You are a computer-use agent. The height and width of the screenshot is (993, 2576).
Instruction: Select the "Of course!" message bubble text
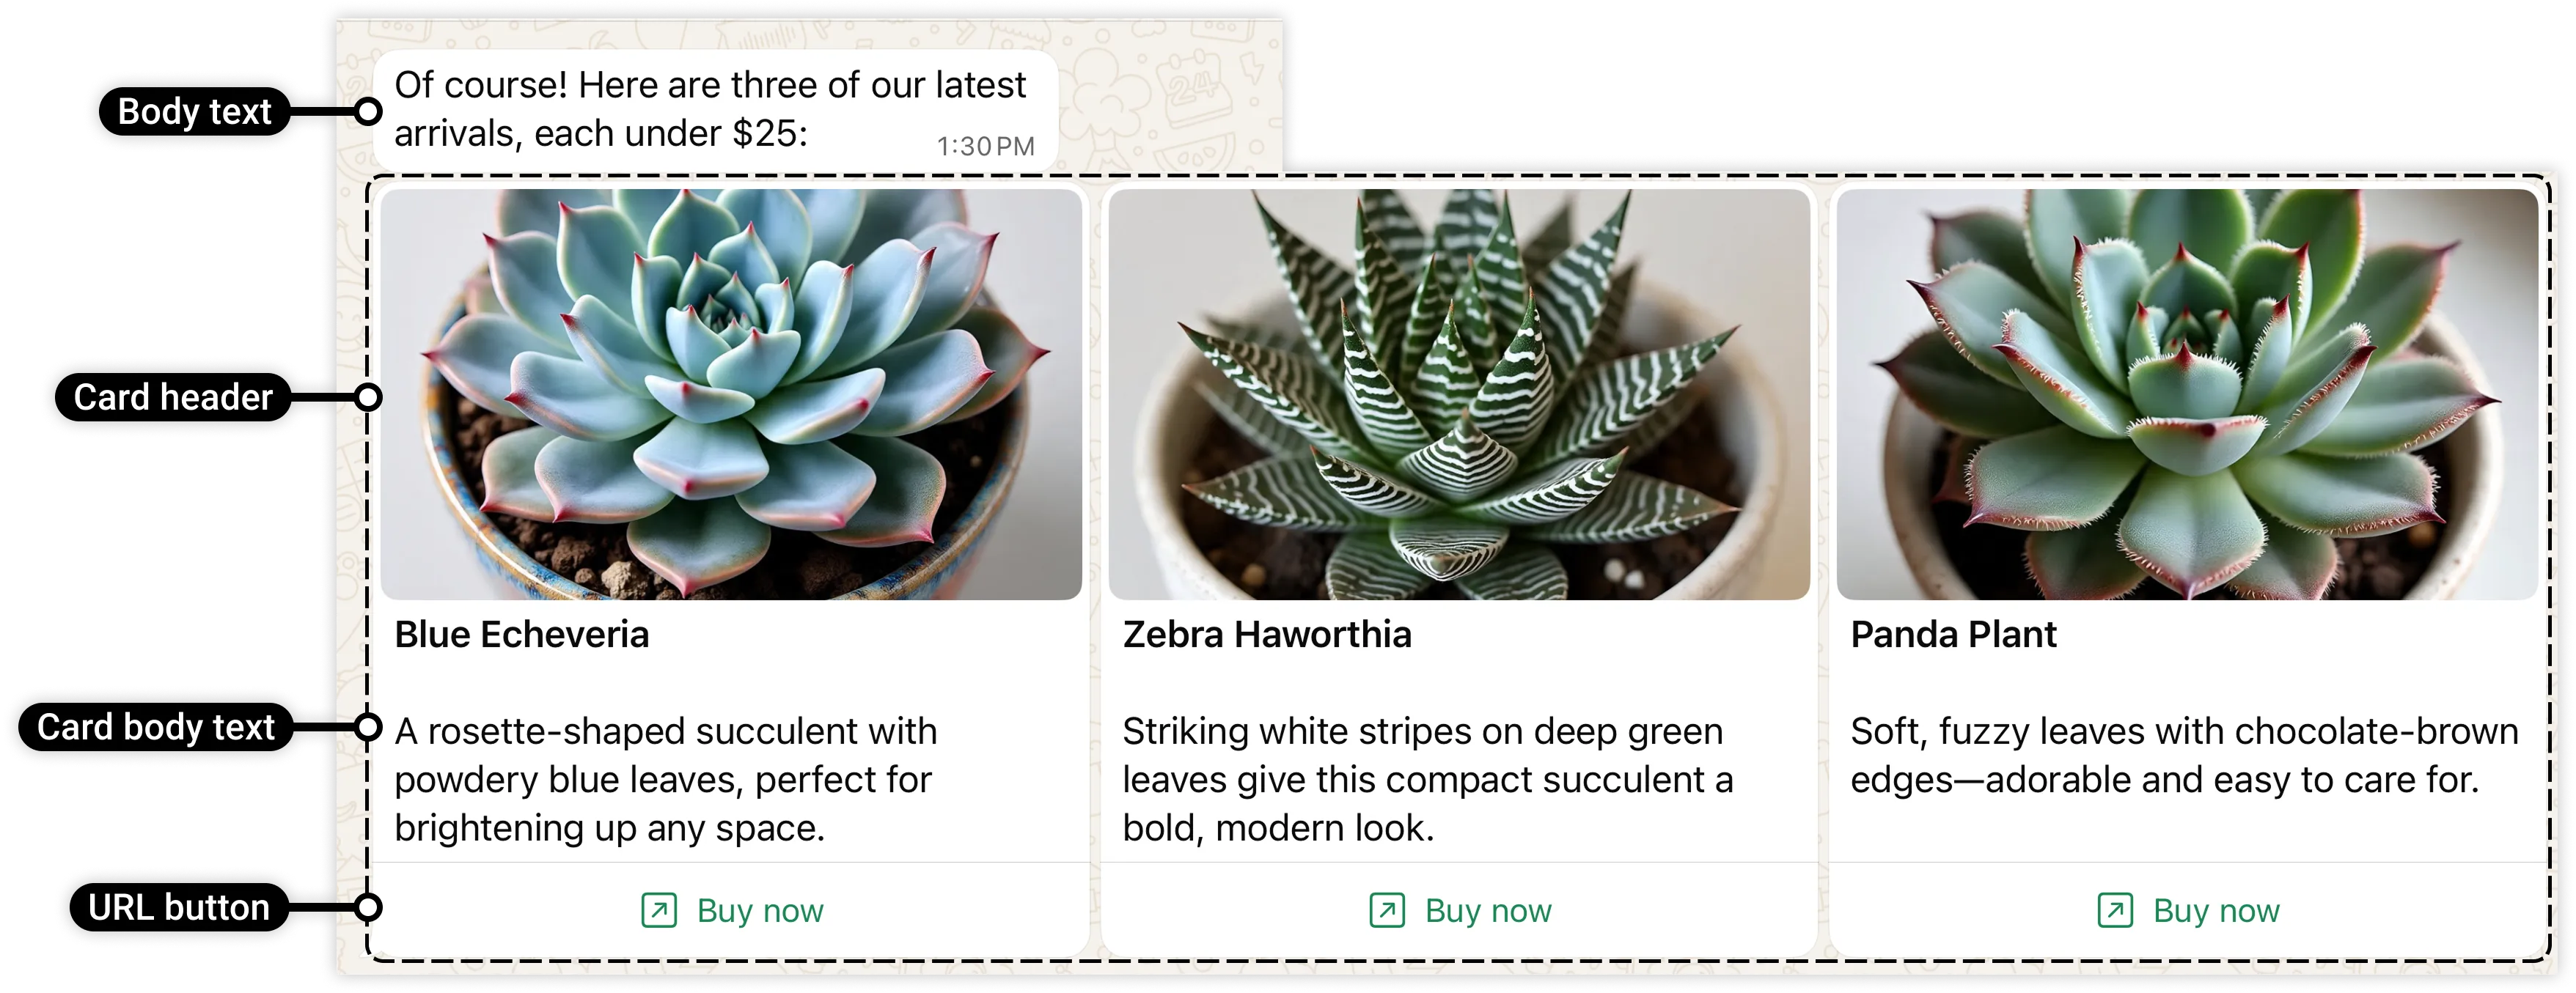(709, 109)
